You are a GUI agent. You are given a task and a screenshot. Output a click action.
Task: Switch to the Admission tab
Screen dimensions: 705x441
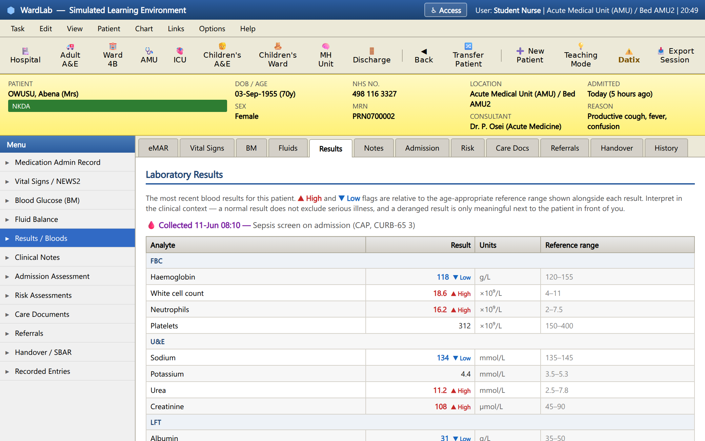(x=422, y=148)
